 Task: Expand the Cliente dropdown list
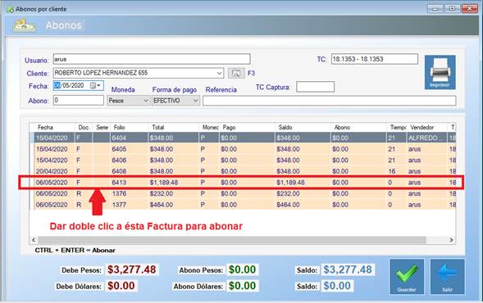tap(219, 73)
